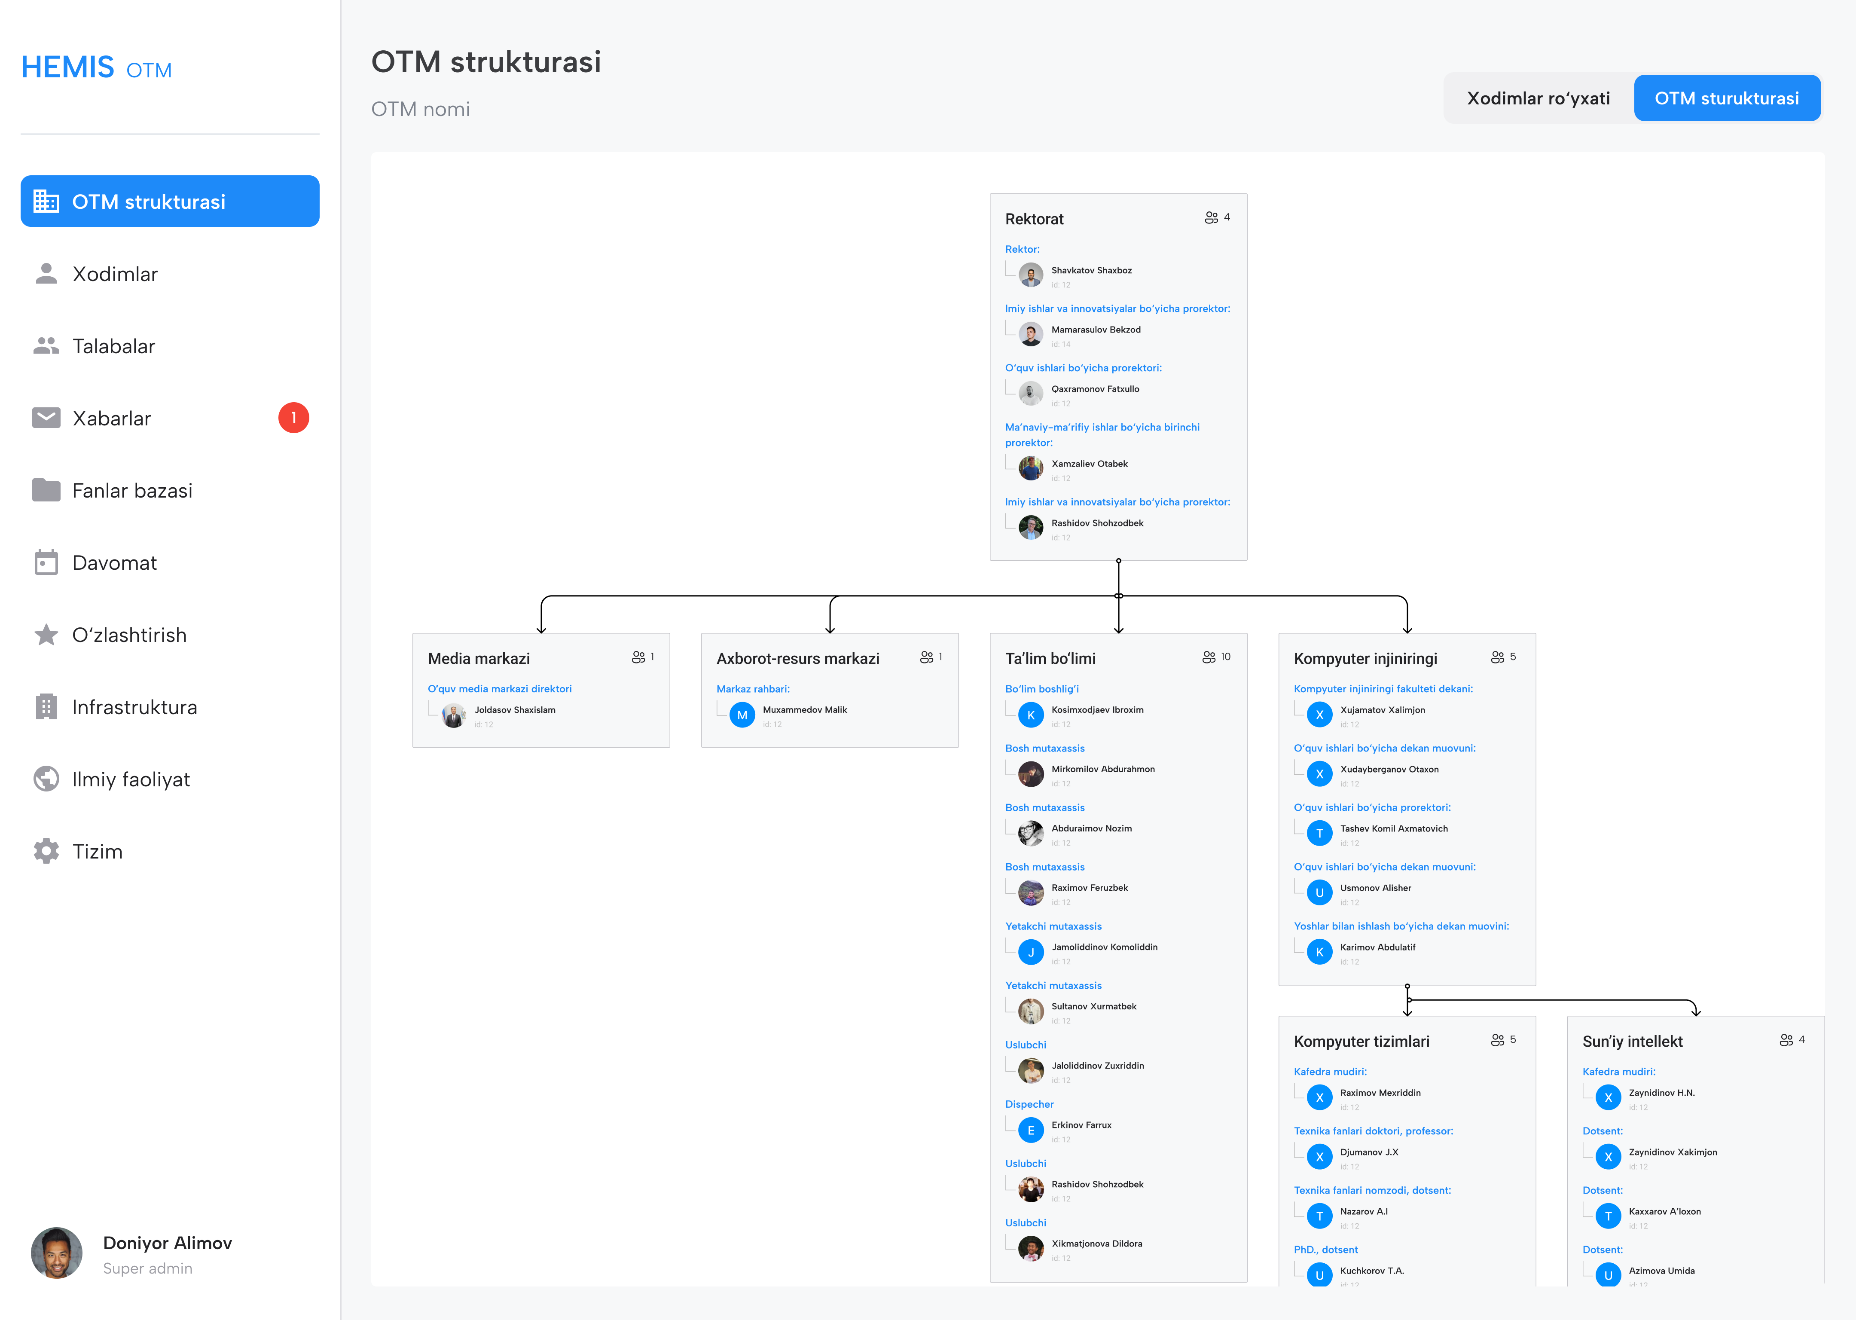The width and height of the screenshot is (1856, 1320).
Task: Click the Kompyuter injiniringi staff count icon
Action: pos(1498,657)
